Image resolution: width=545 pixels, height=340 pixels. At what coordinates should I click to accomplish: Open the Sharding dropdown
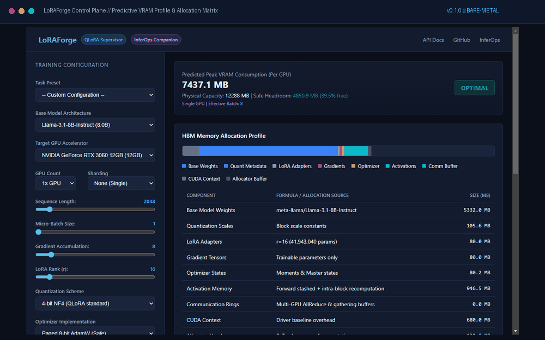122,183
